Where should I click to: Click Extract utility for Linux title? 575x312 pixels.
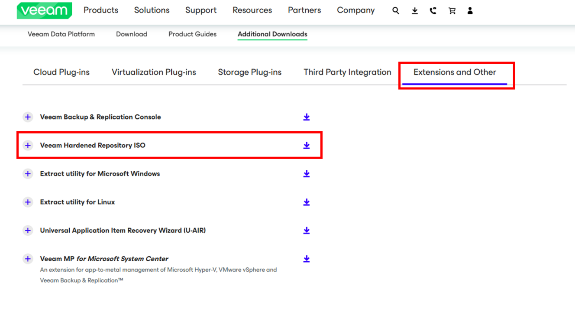click(x=78, y=202)
